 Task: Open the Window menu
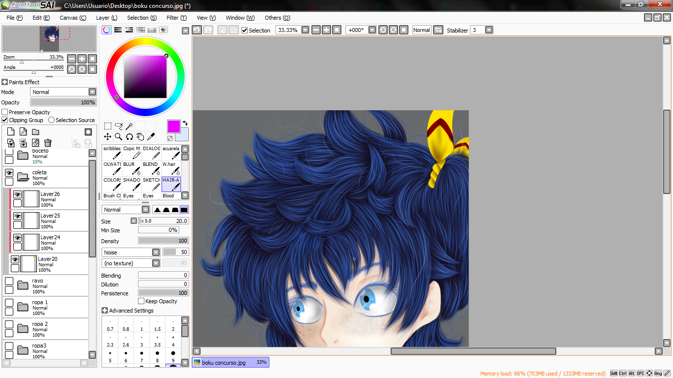point(240,18)
